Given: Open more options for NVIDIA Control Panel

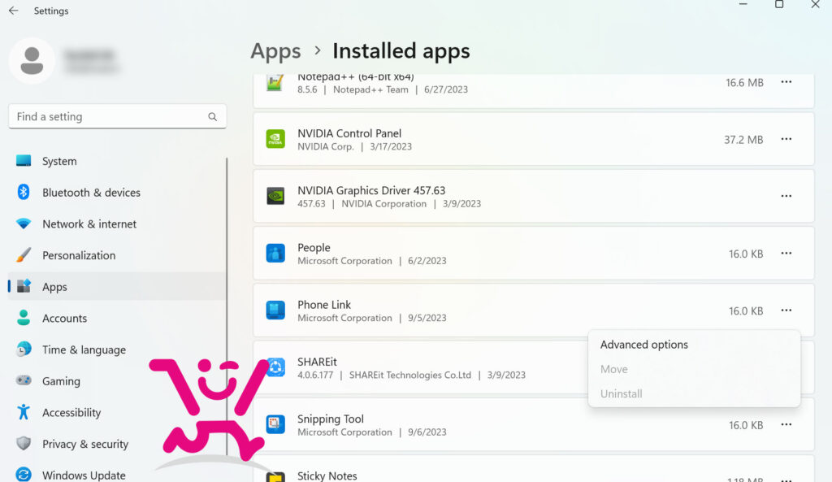Looking at the screenshot, I should pyautogui.click(x=786, y=139).
